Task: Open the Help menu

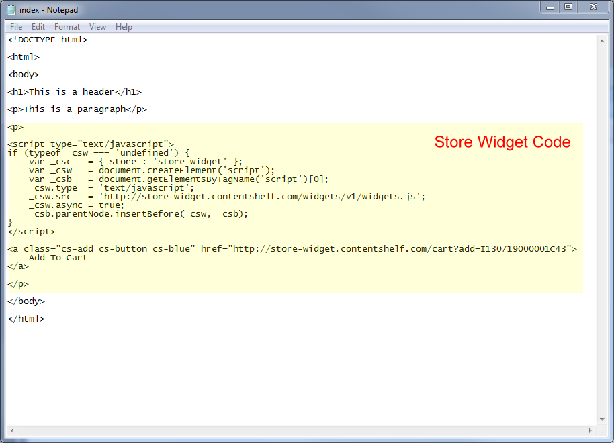Action: pos(124,27)
